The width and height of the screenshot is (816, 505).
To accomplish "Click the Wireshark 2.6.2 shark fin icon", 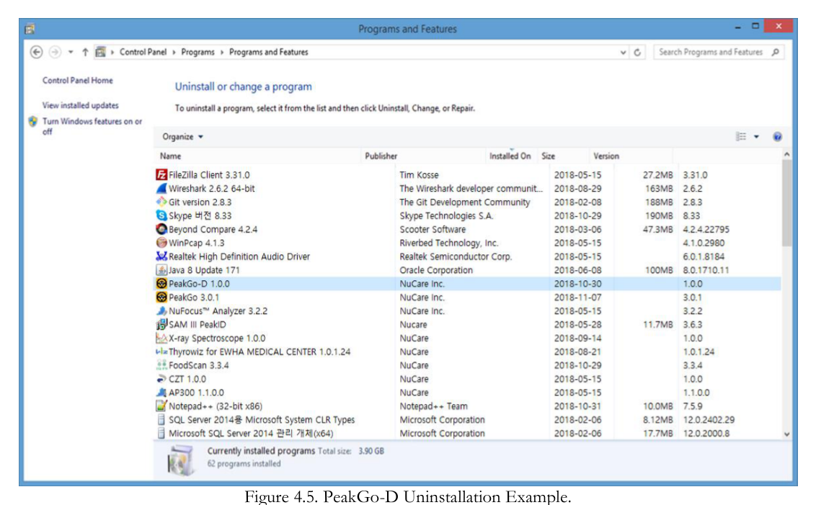I will click(161, 188).
